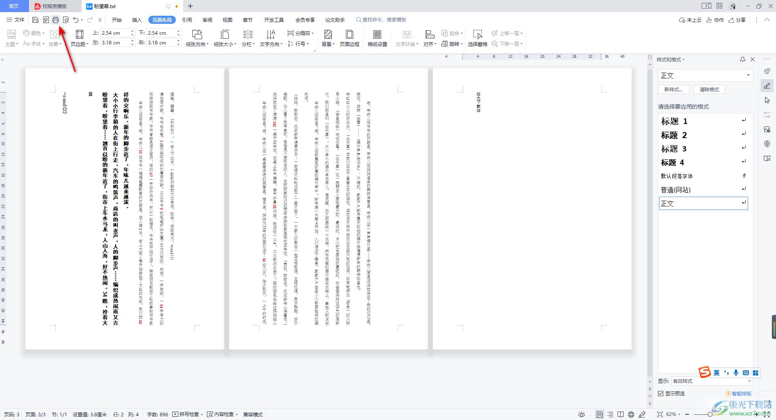Open the 样式和格式 pane title dropdown

coord(671,59)
